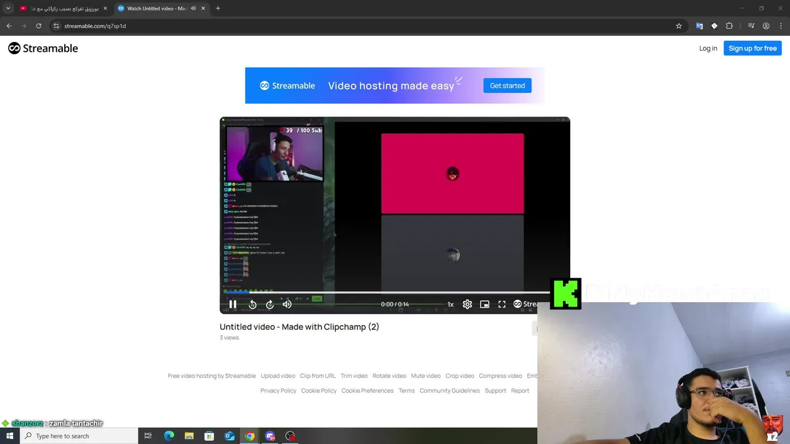The height and width of the screenshot is (444, 790).
Task: Switch to the YouTube Arabic-titled tab
Action: pos(59,9)
